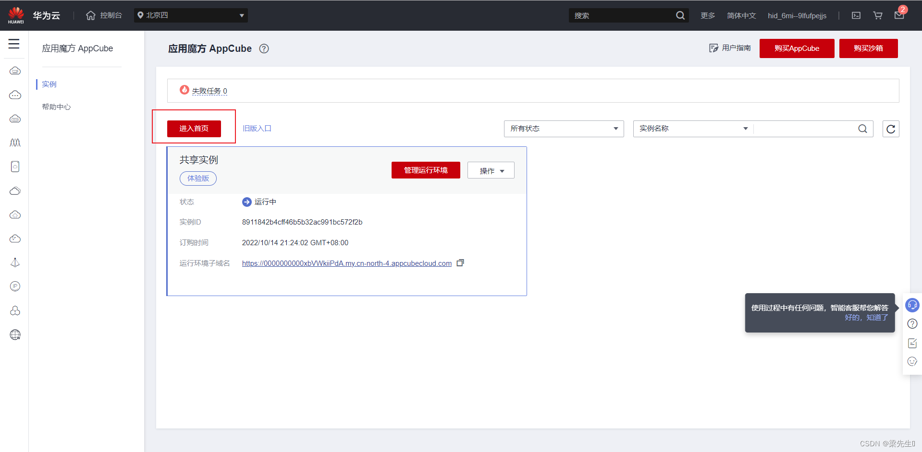
Task: Click the order time 2022/10/14 21:24:02
Action: (295, 242)
